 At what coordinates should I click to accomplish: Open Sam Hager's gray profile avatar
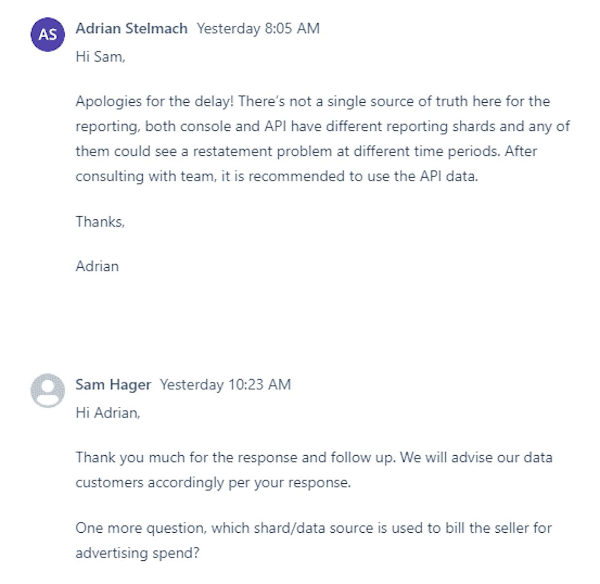point(47,390)
